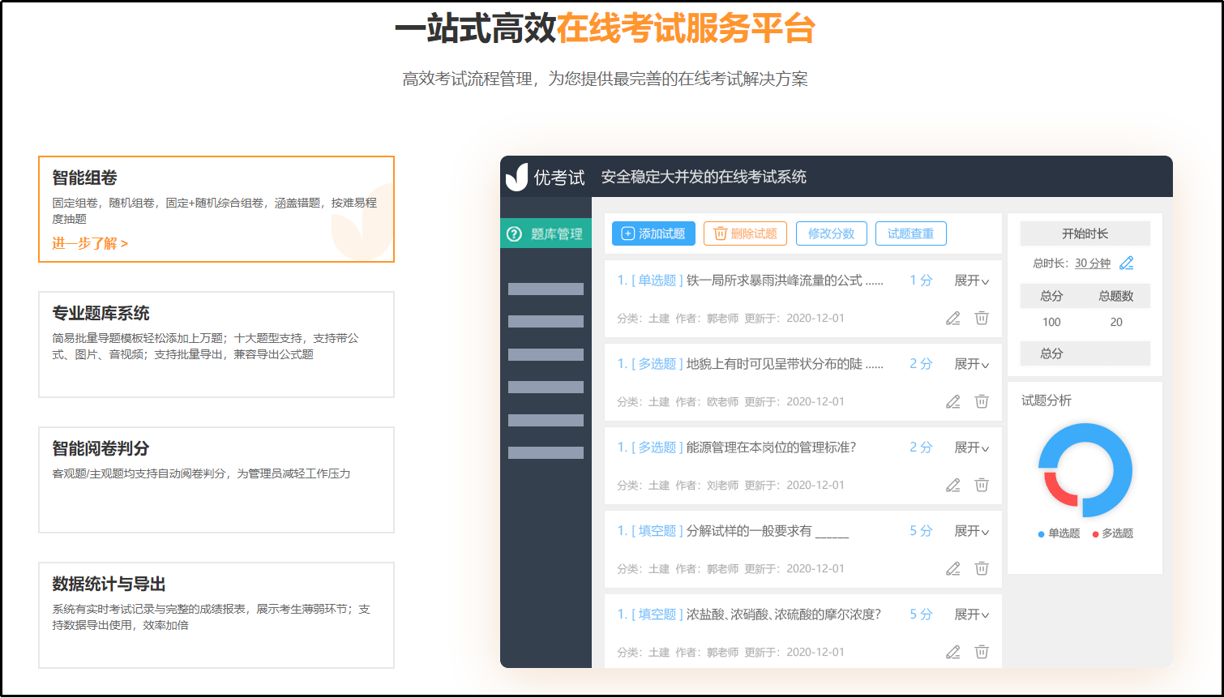The image size is (1224, 698).
Task: Delete the 多选题 about 地貌 via trash icon
Action: pyautogui.click(x=982, y=401)
